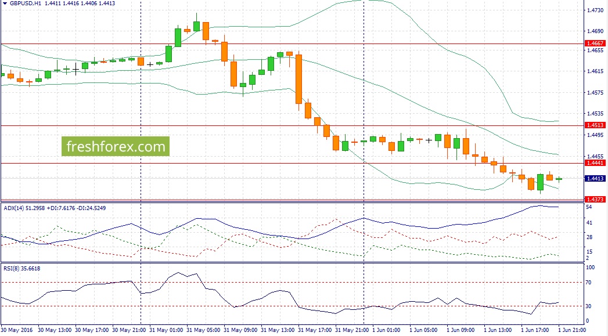This screenshot has width=608, height=336.
Task: Click the RSI(8) 35.6618 indicator label
Action: pos(22,268)
